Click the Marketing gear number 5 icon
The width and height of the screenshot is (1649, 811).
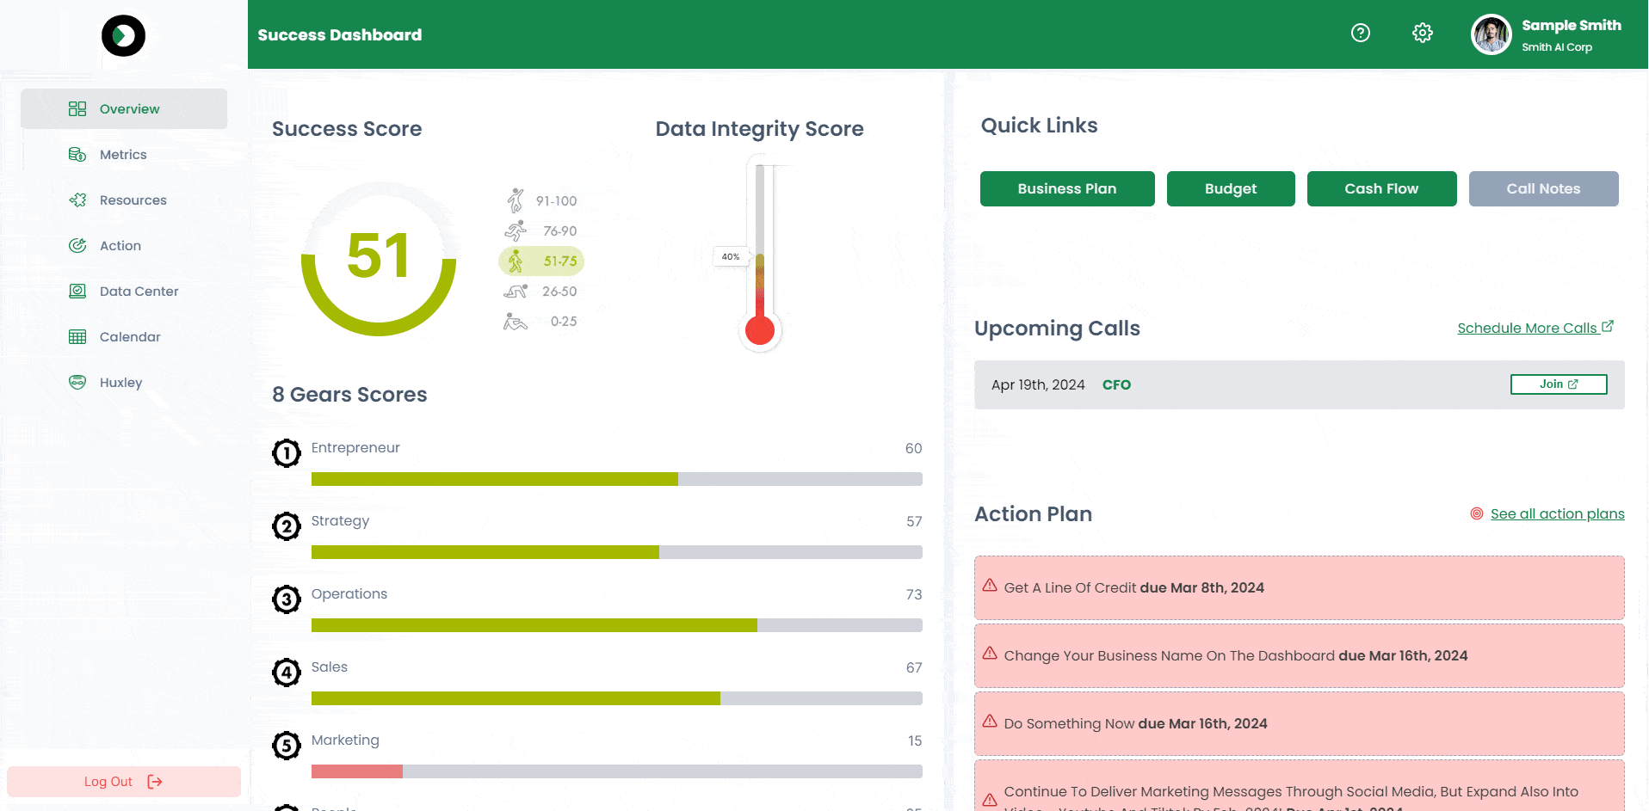pos(287,745)
